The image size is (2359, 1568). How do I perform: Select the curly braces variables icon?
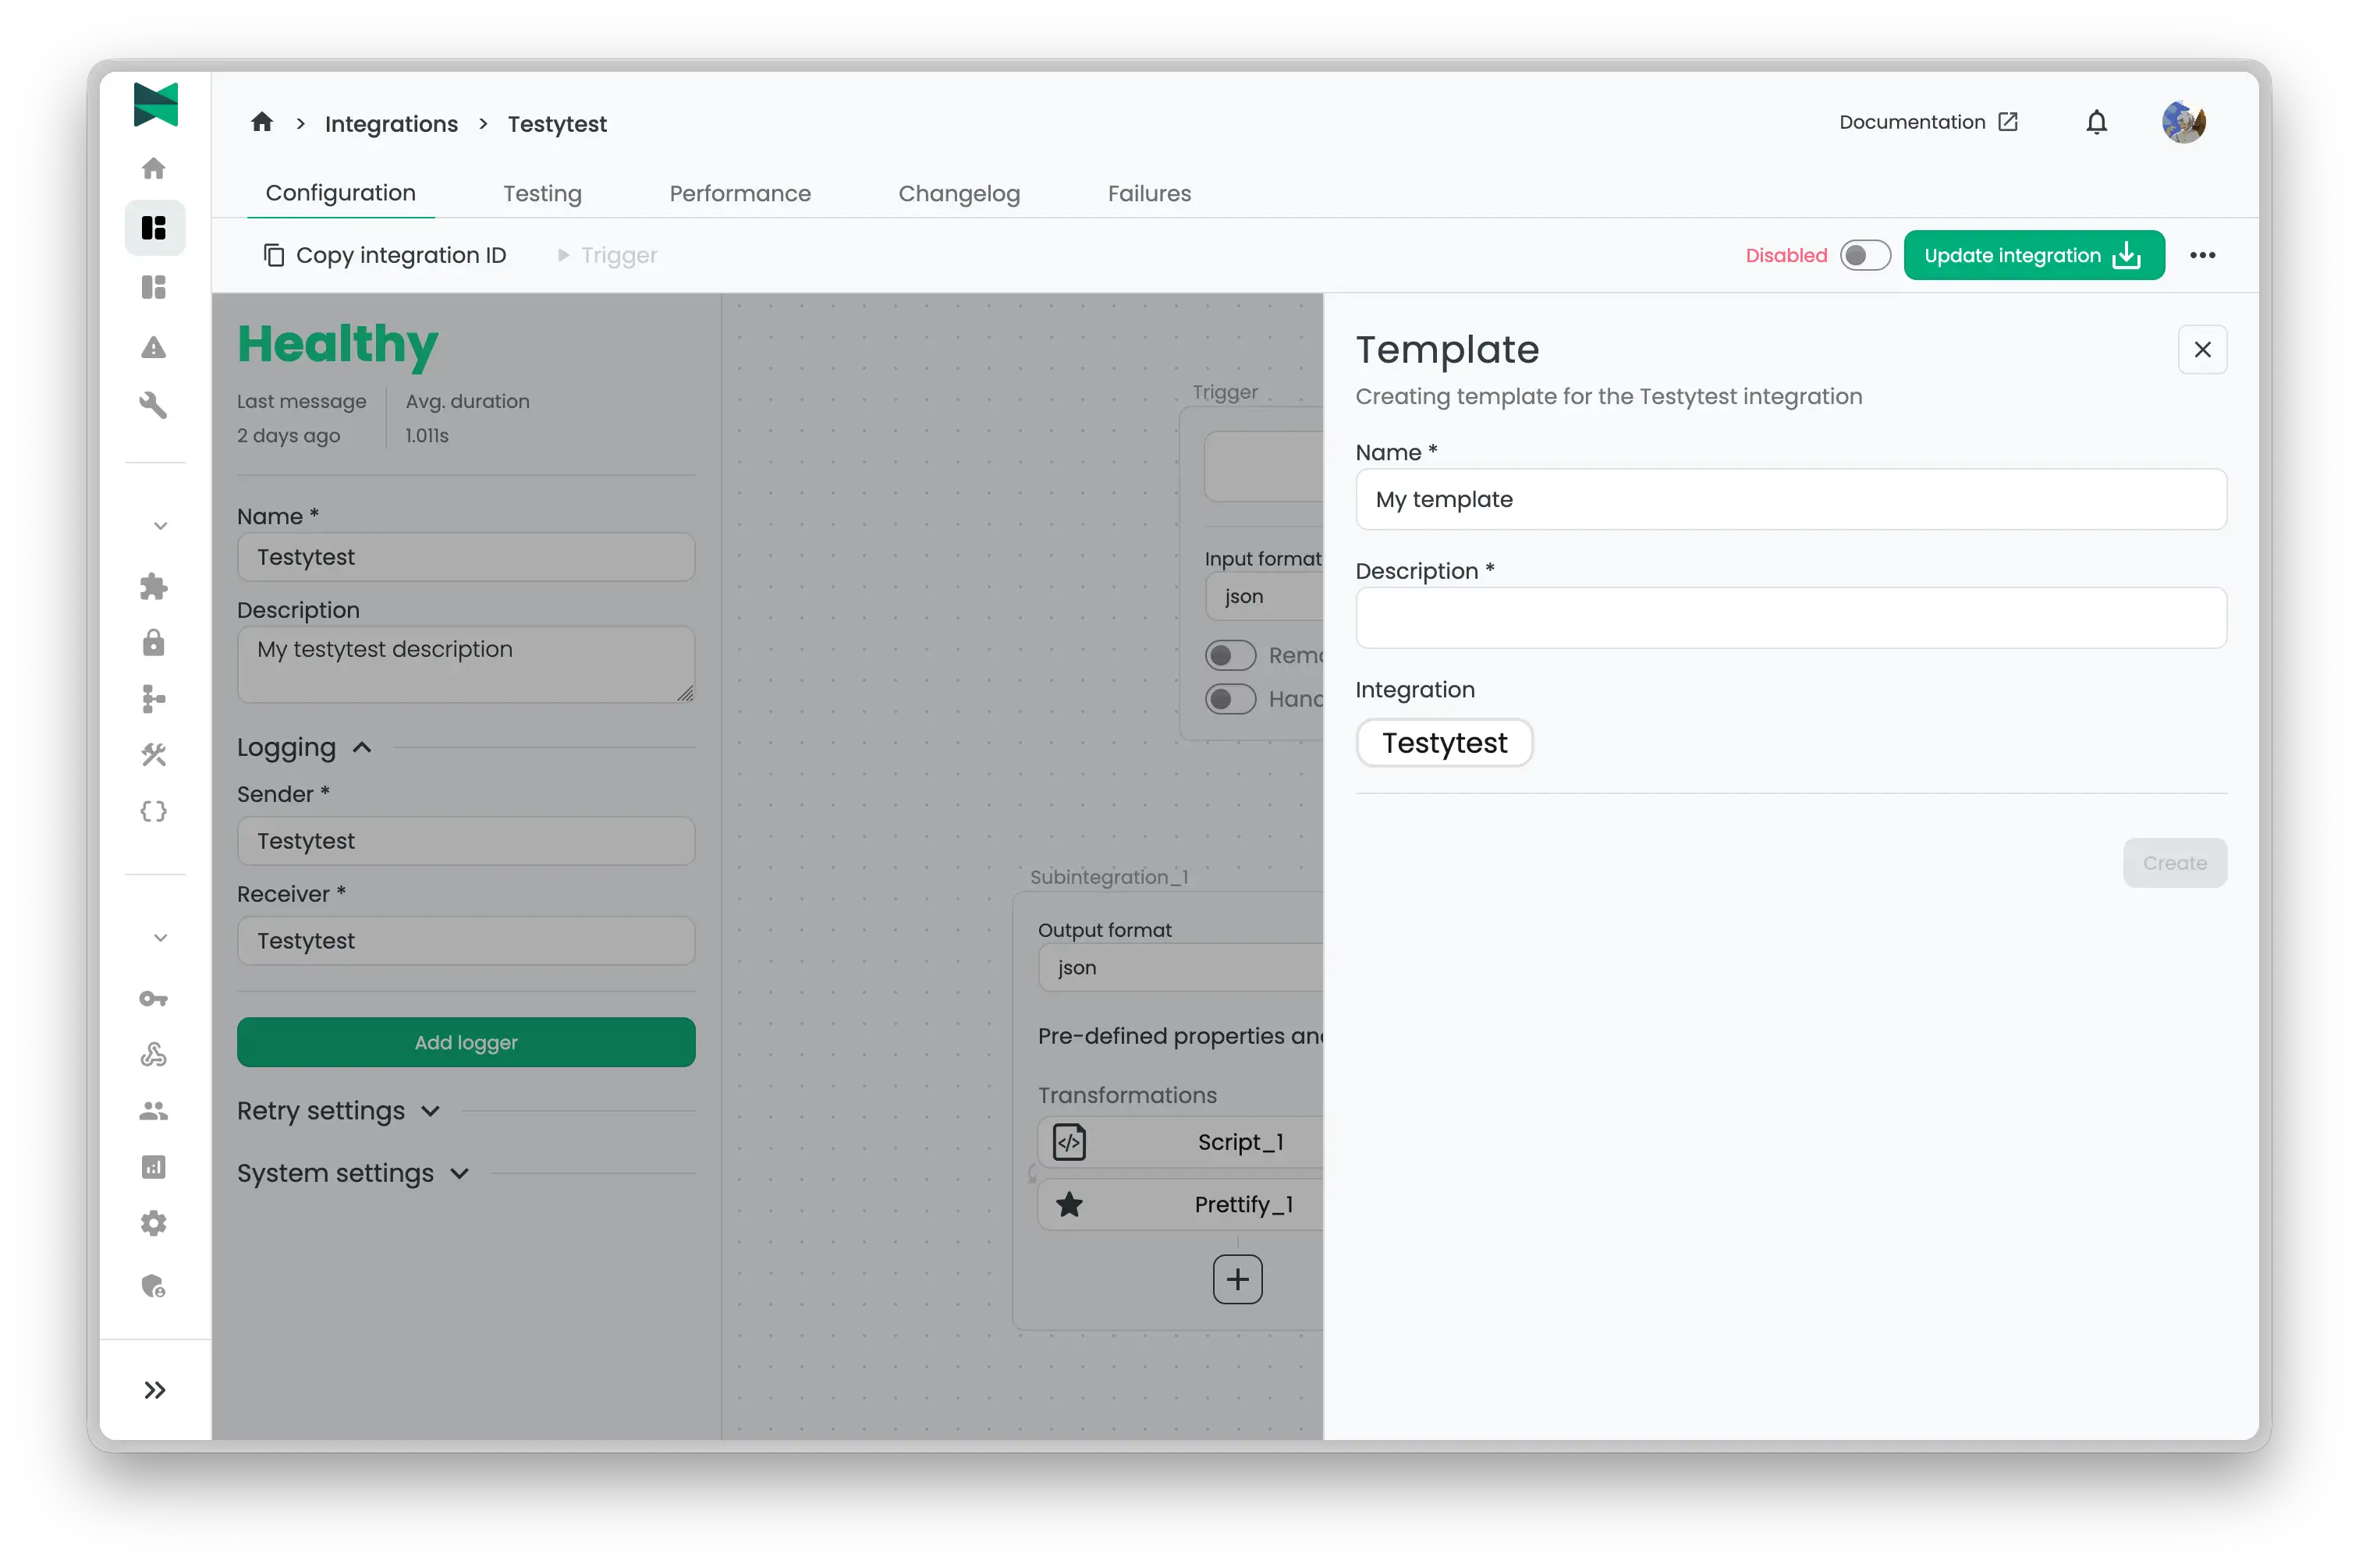pyautogui.click(x=155, y=811)
